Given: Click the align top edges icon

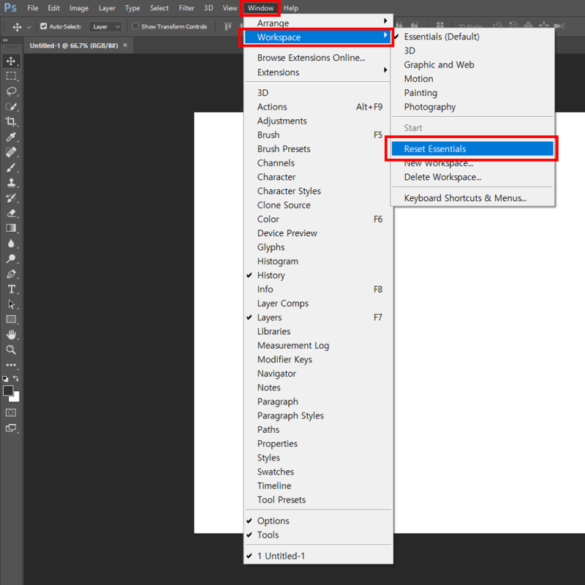Looking at the screenshot, I should pos(227,26).
